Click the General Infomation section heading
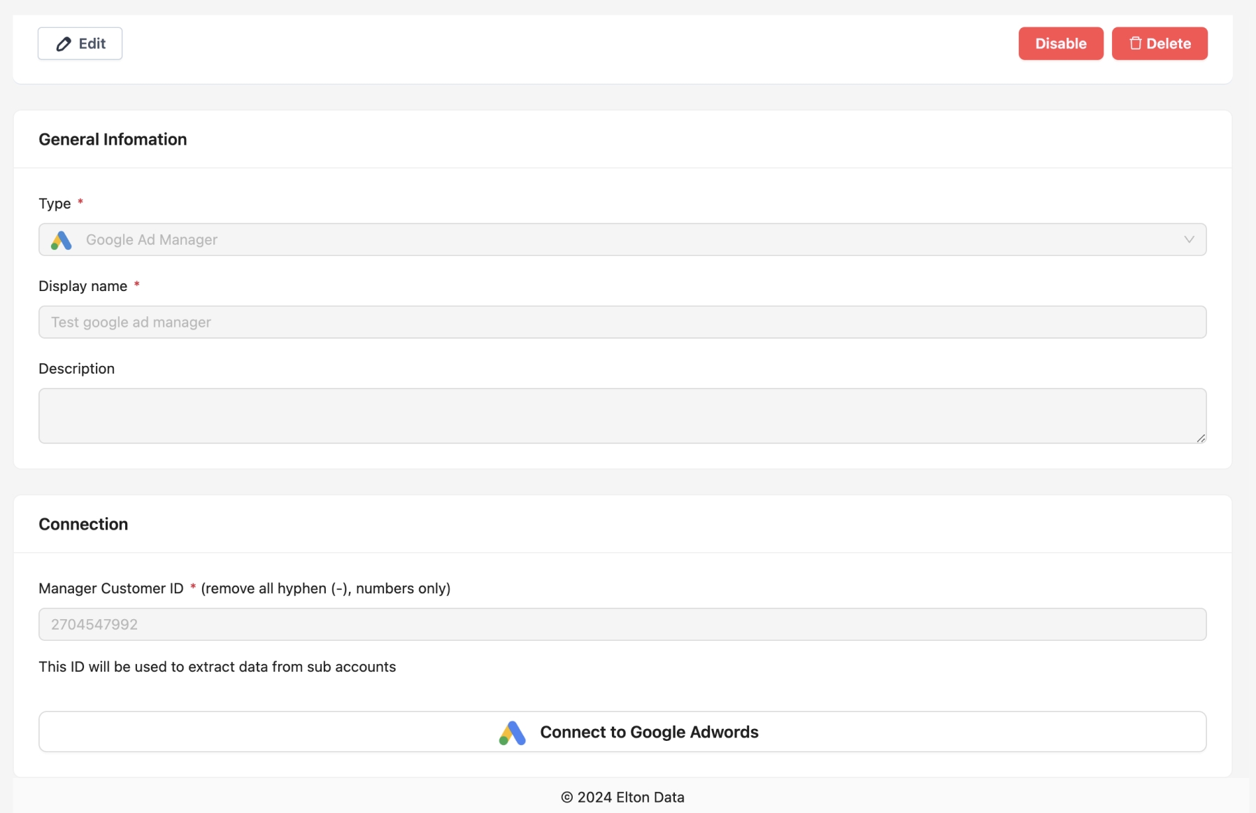Image resolution: width=1256 pixels, height=813 pixels. pos(113,139)
